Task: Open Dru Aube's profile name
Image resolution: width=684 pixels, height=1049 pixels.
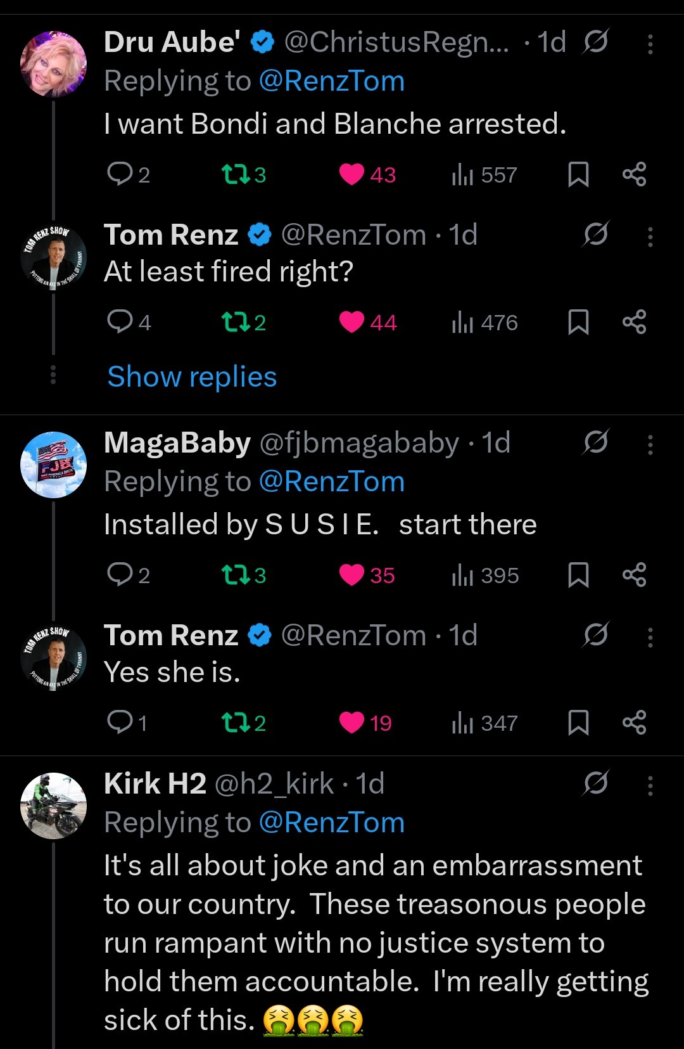Action: click(x=172, y=42)
